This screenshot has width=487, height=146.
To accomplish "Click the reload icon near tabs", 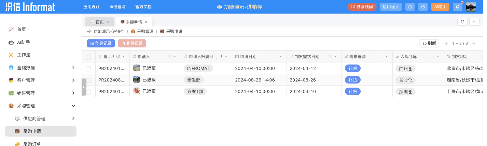I will pos(462,21).
